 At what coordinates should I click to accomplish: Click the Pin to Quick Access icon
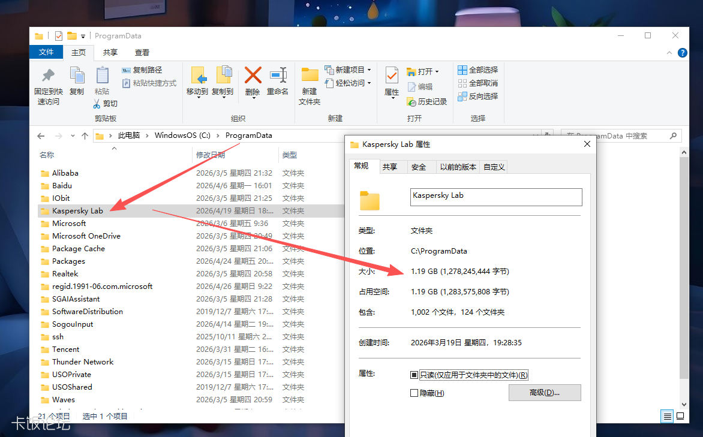point(48,76)
